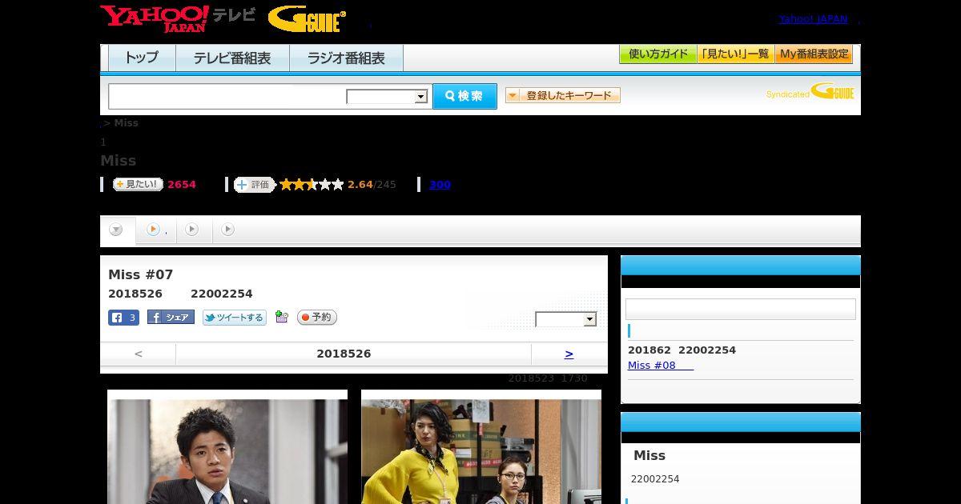Expand the dropdown in the Miss #07 panel
The image size is (961, 504).
coord(566,319)
